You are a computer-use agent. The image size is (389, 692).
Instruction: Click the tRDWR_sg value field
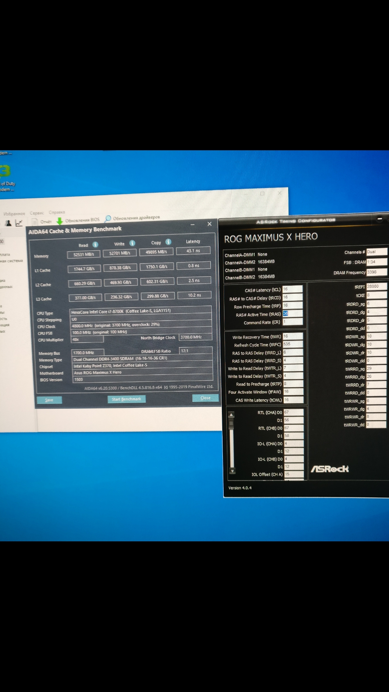tap(377, 336)
